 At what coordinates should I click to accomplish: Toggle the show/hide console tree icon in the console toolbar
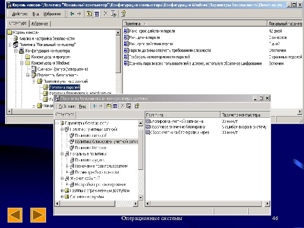click(97, 14)
